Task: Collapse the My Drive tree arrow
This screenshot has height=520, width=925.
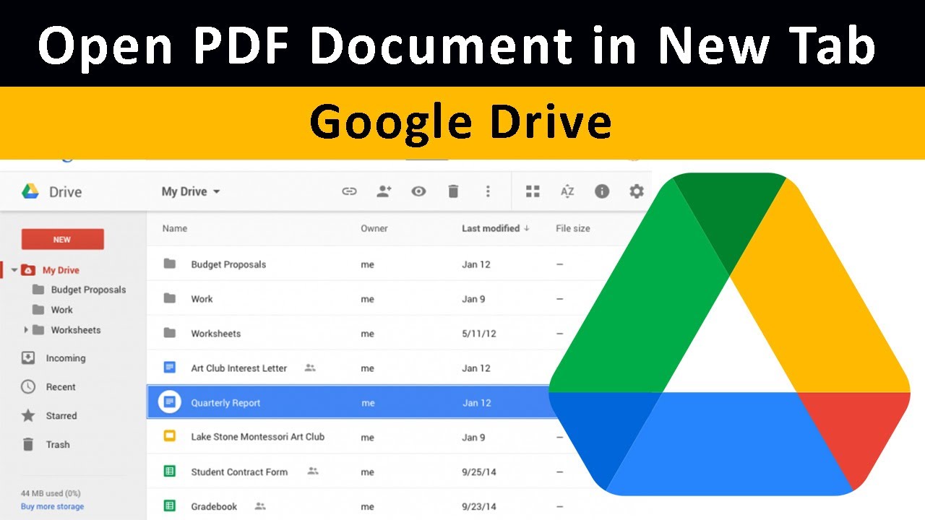Action: click(14, 270)
